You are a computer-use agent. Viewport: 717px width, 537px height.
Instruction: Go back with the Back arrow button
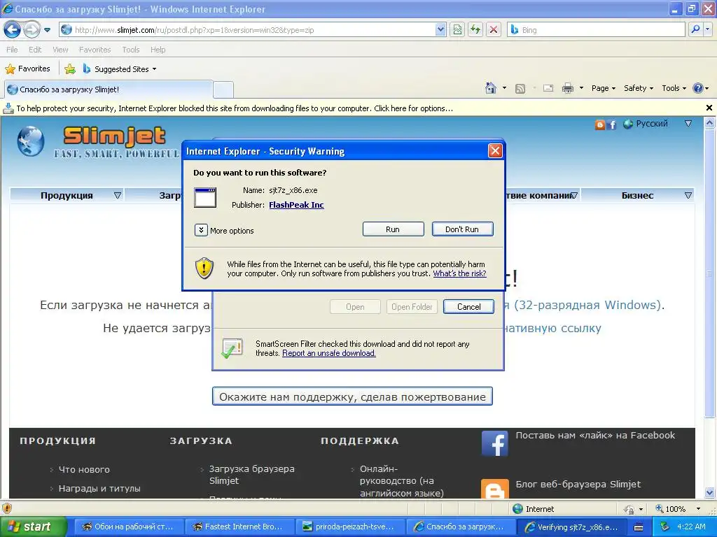pyautogui.click(x=12, y=30)
